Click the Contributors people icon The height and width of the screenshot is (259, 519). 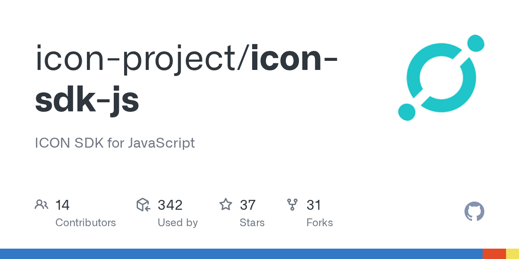pyautogui.click(x=41, y=205)
